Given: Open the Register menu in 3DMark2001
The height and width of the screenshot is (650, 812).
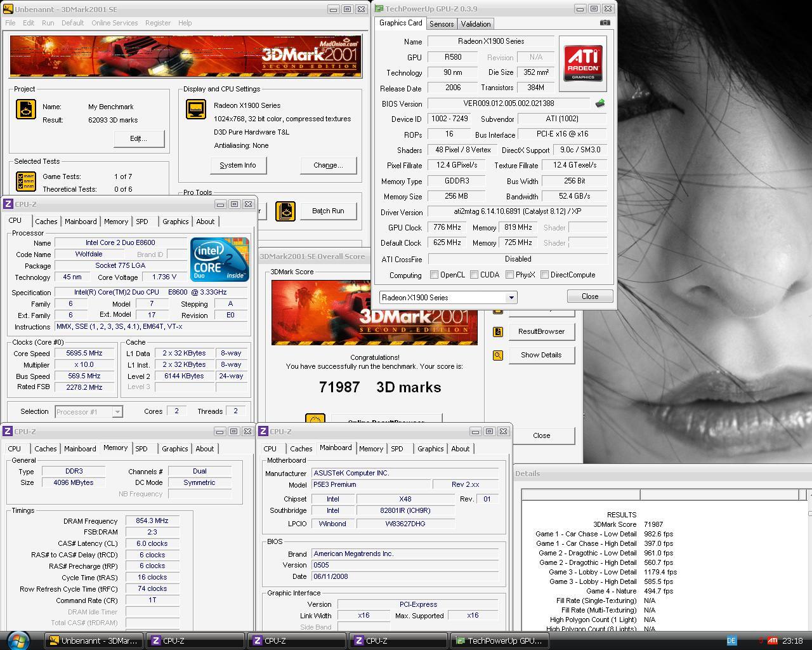Looking at the screenshot, I should [157, 23].
